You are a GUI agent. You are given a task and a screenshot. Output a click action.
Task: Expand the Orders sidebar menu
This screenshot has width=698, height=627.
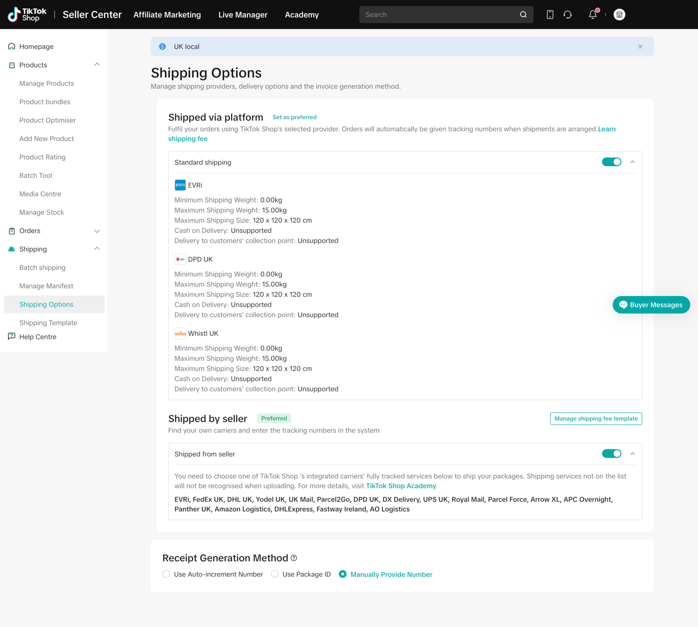[97, 231]
